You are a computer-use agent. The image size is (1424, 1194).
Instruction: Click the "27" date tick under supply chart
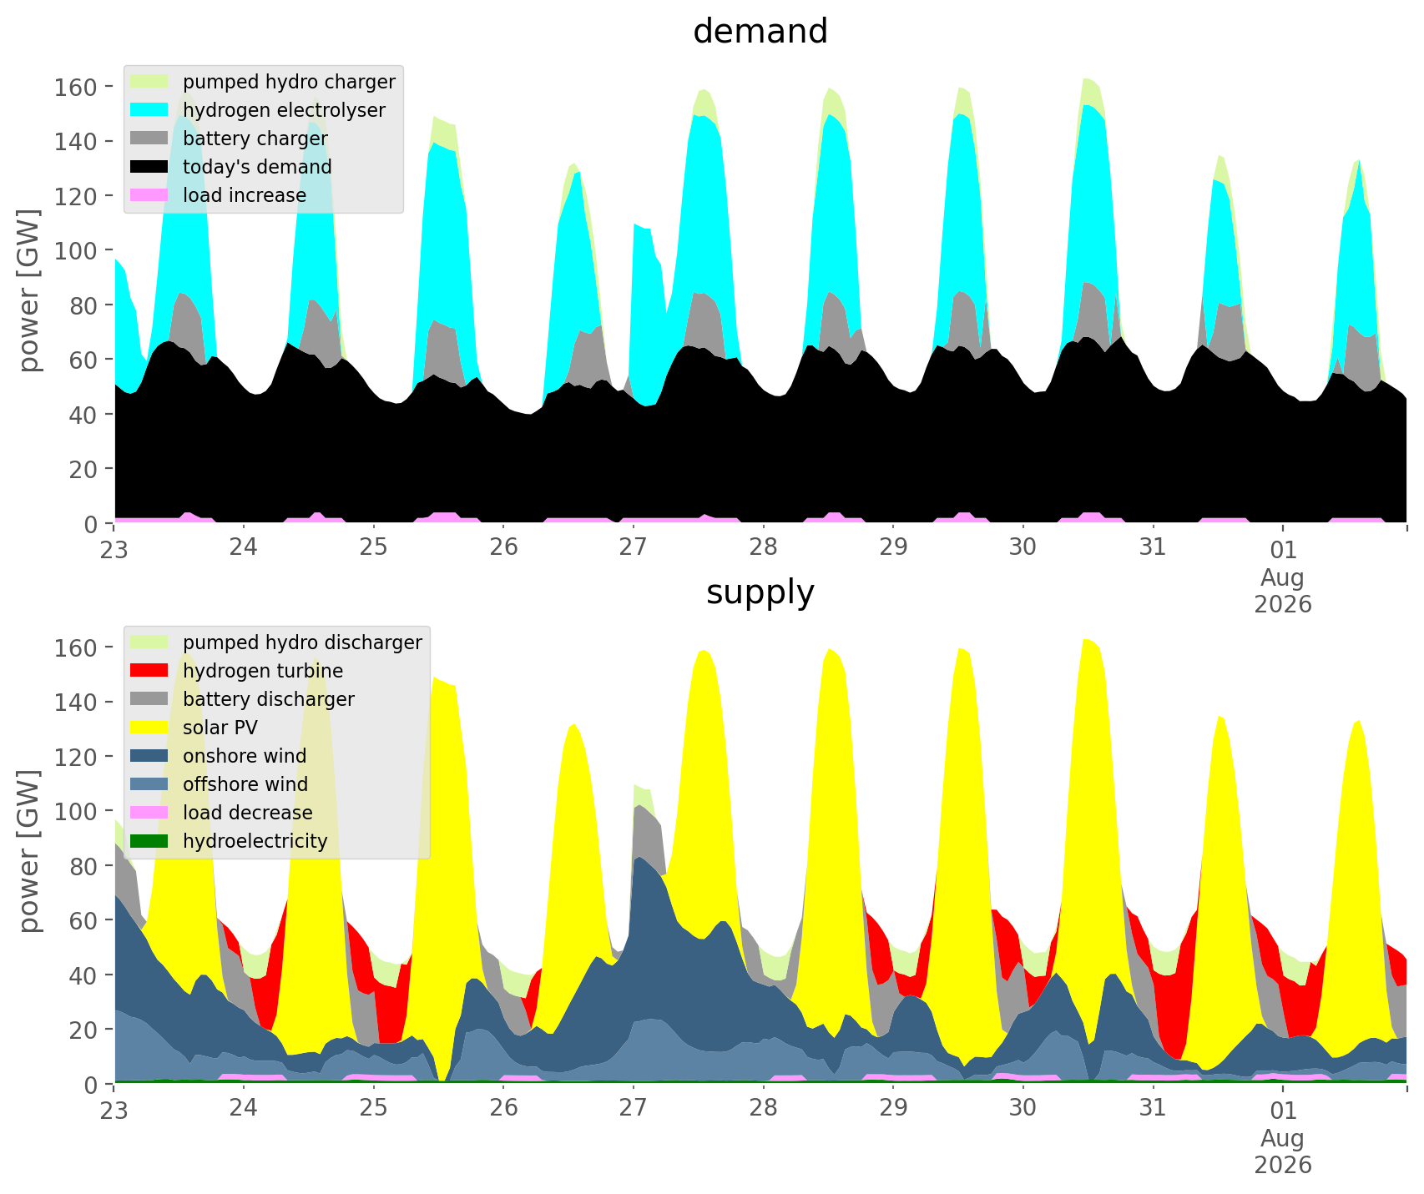(x=633, y=1108)
